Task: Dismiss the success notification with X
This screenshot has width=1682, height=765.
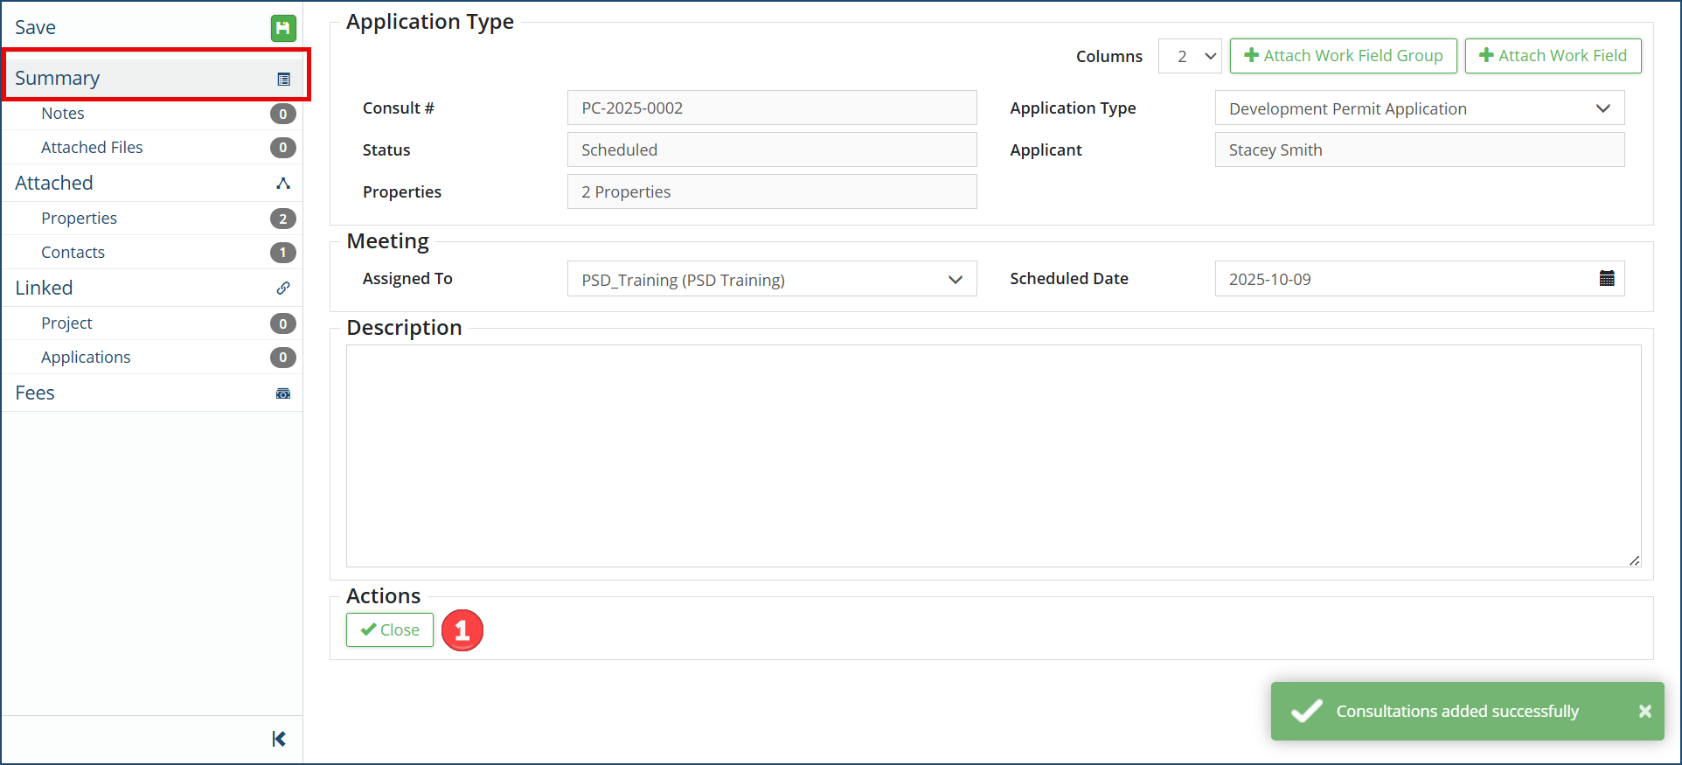Action: point(1644,712)
